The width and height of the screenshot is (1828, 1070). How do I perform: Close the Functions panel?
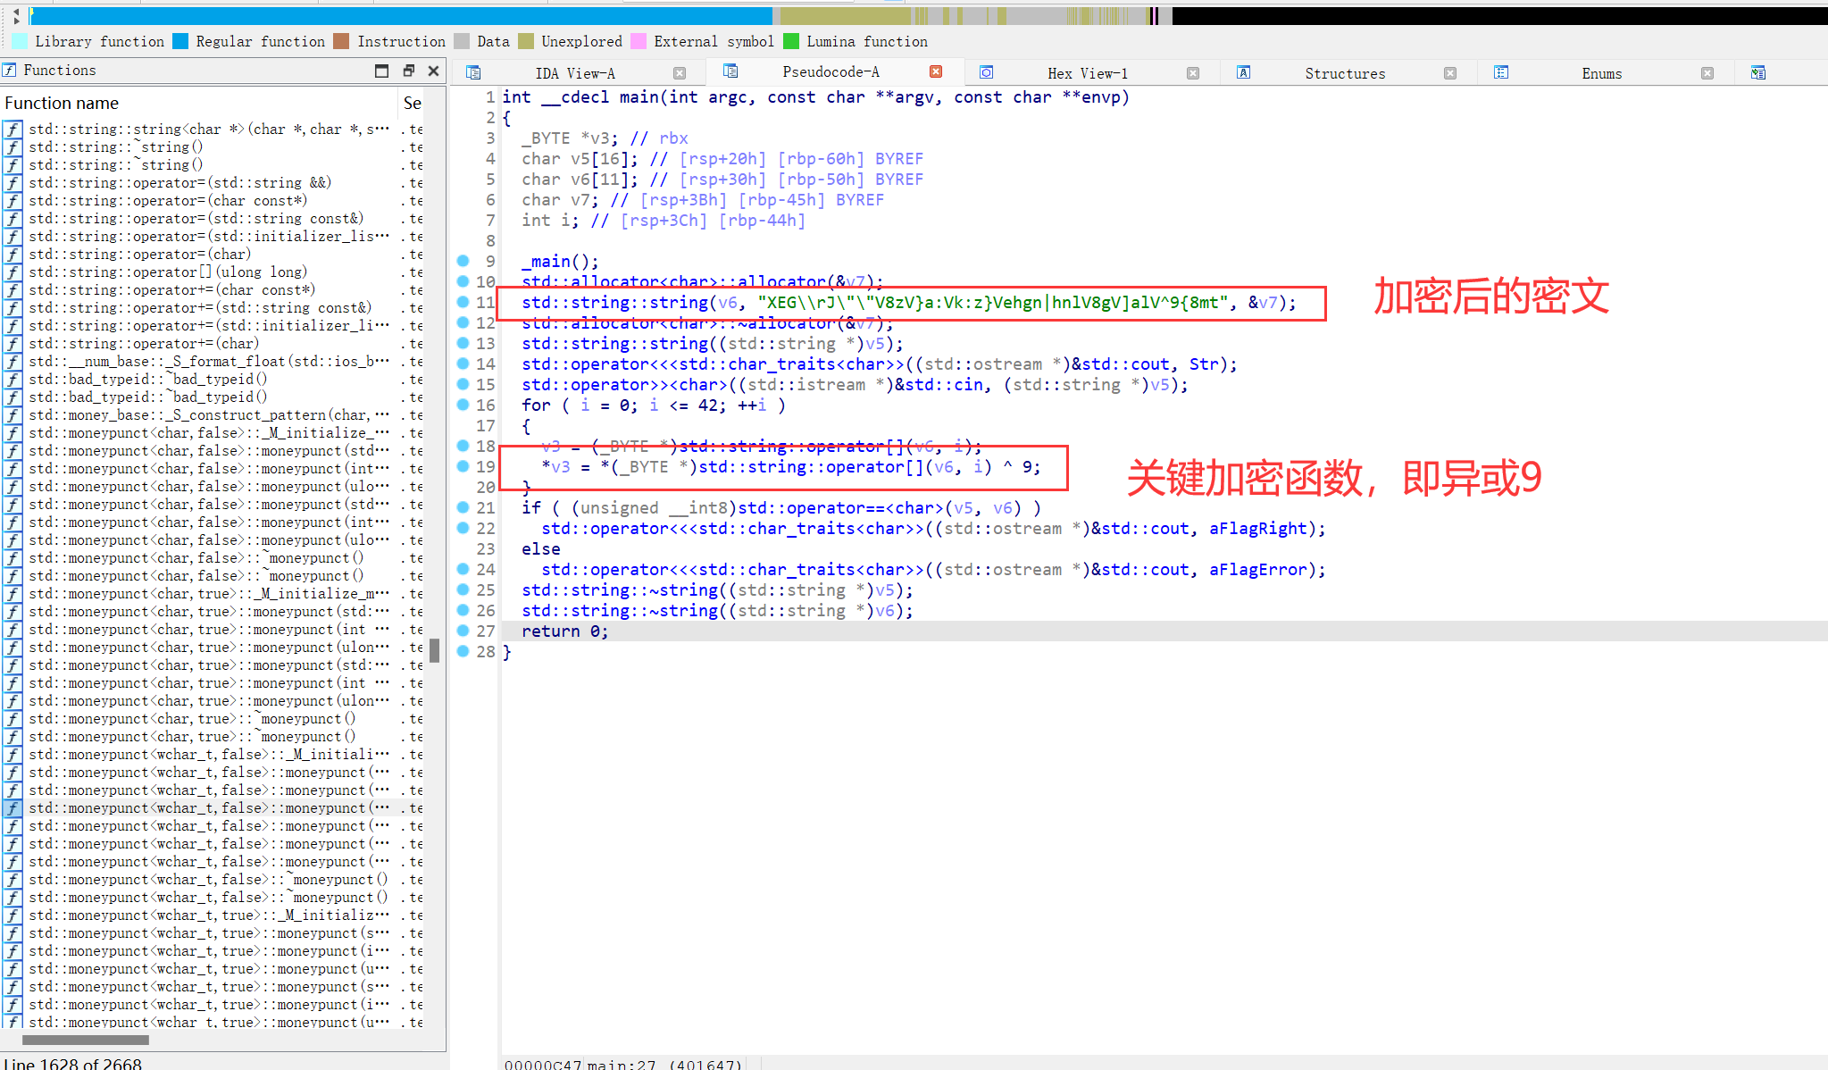click(434, 71)
